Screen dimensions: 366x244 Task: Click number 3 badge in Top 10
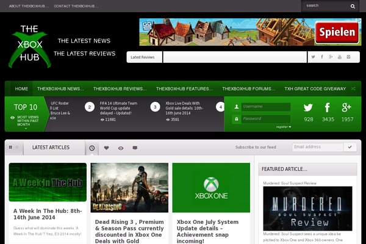pos(155,107)
